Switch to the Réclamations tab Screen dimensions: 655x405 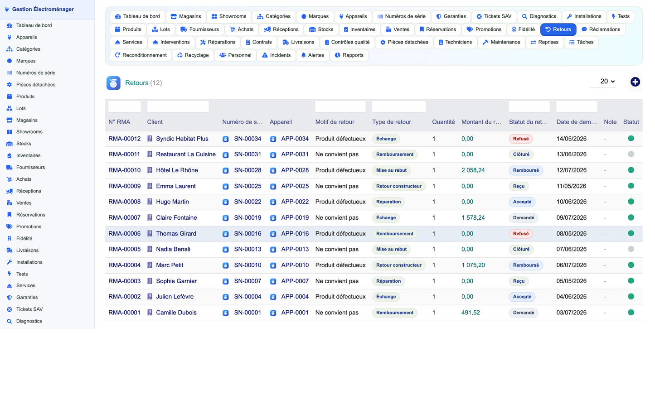coord(601,29)
